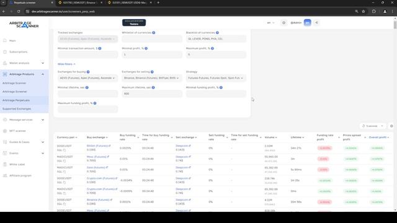Click the Whitelist of currencies field
This screenshot has width=397, height=223.
[151, 39]
